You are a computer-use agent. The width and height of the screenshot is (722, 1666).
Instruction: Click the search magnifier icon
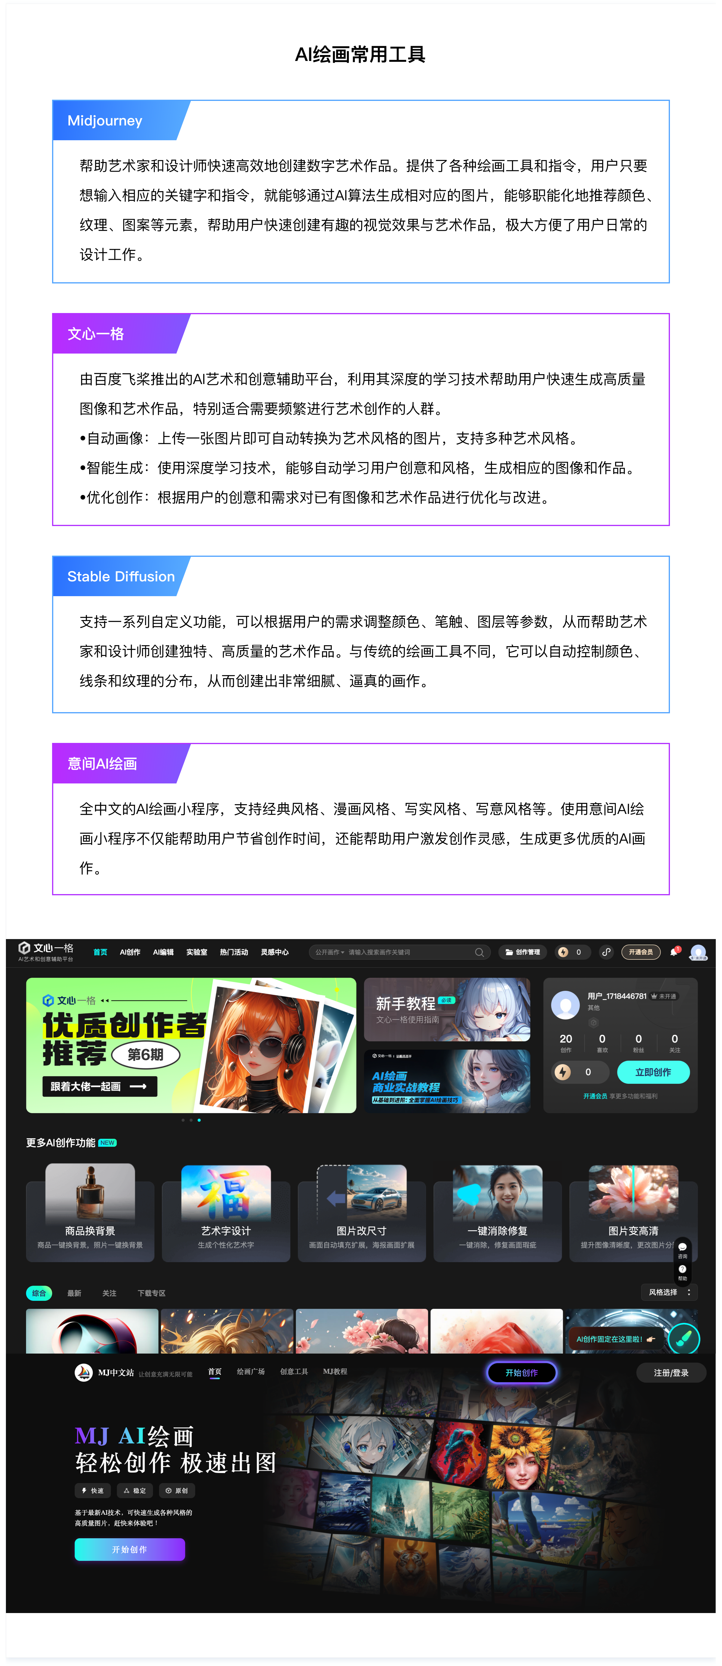click(479, 951)
